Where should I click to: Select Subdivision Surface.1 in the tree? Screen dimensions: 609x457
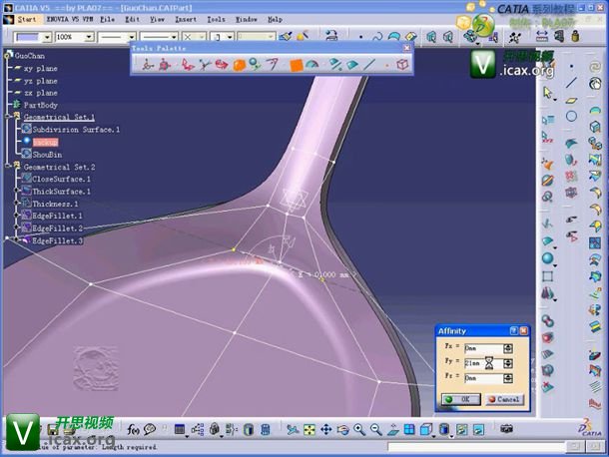(x=76, y=130)
